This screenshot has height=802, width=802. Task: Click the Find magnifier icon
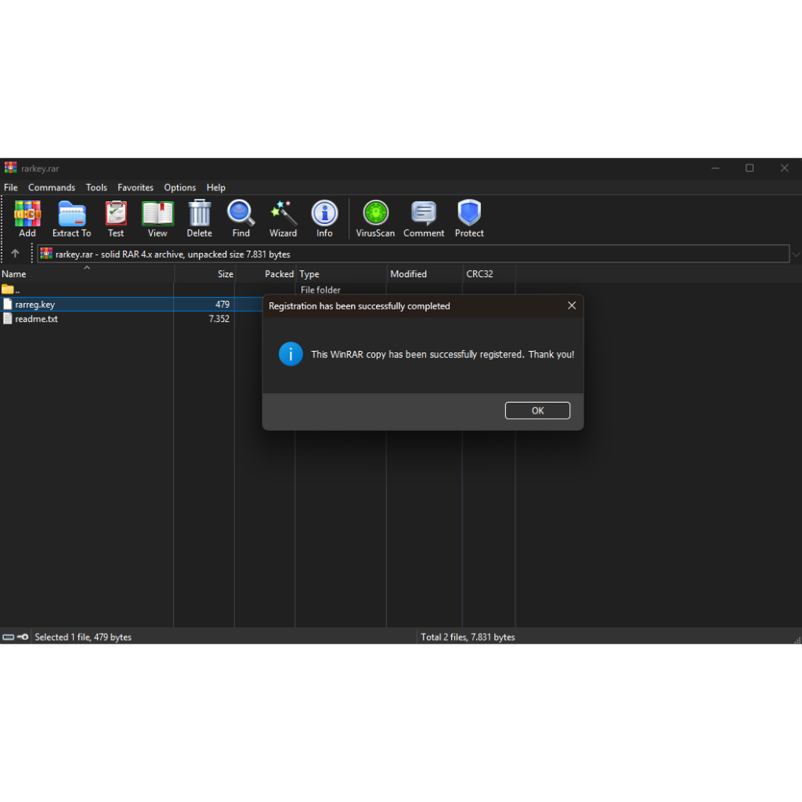click(x=241, y=213)
